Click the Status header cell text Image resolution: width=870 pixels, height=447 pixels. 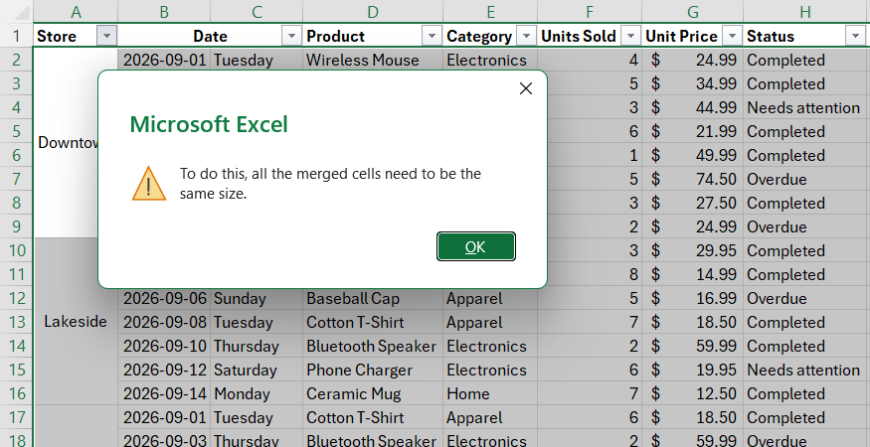[x=771, y=36]
